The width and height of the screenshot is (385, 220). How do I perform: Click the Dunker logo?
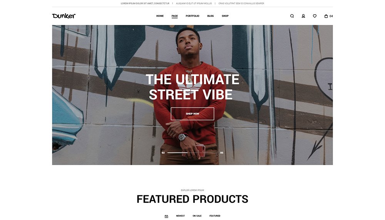(x=64, y=16)
